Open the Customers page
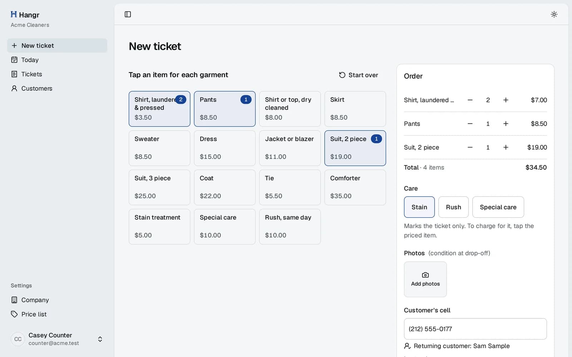 click(x=57, y=89)
